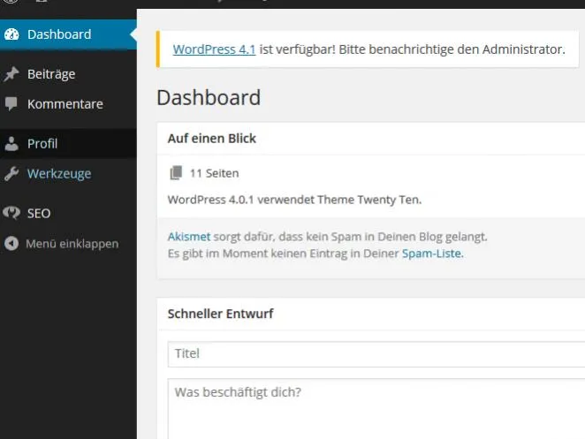The height and width of the screenshot is (439, 585).
Task: Click the 'Schneller Entwurf' widget header
Action: click(371, 314)
